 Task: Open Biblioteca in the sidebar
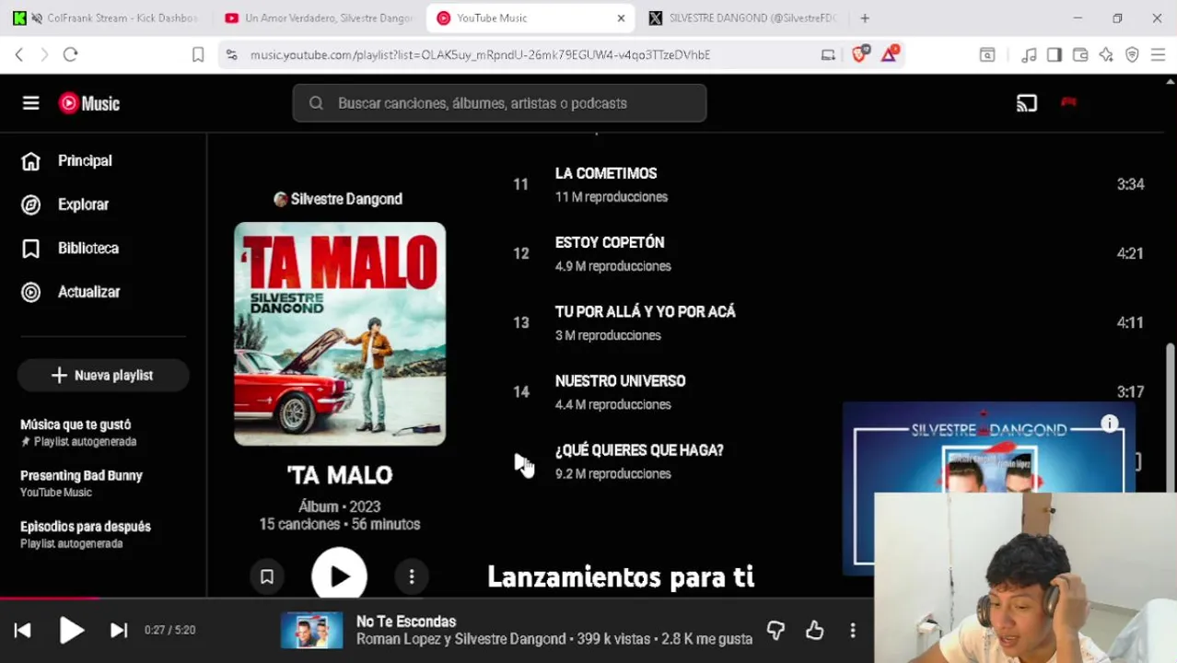[x=70, y=249]
